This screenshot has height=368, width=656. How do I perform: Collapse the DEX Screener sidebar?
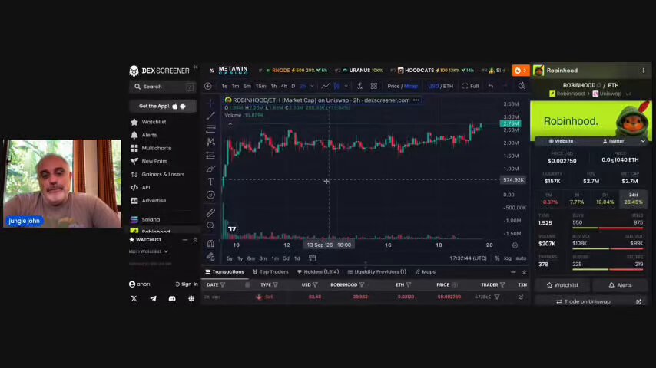(x=195, y=67)
